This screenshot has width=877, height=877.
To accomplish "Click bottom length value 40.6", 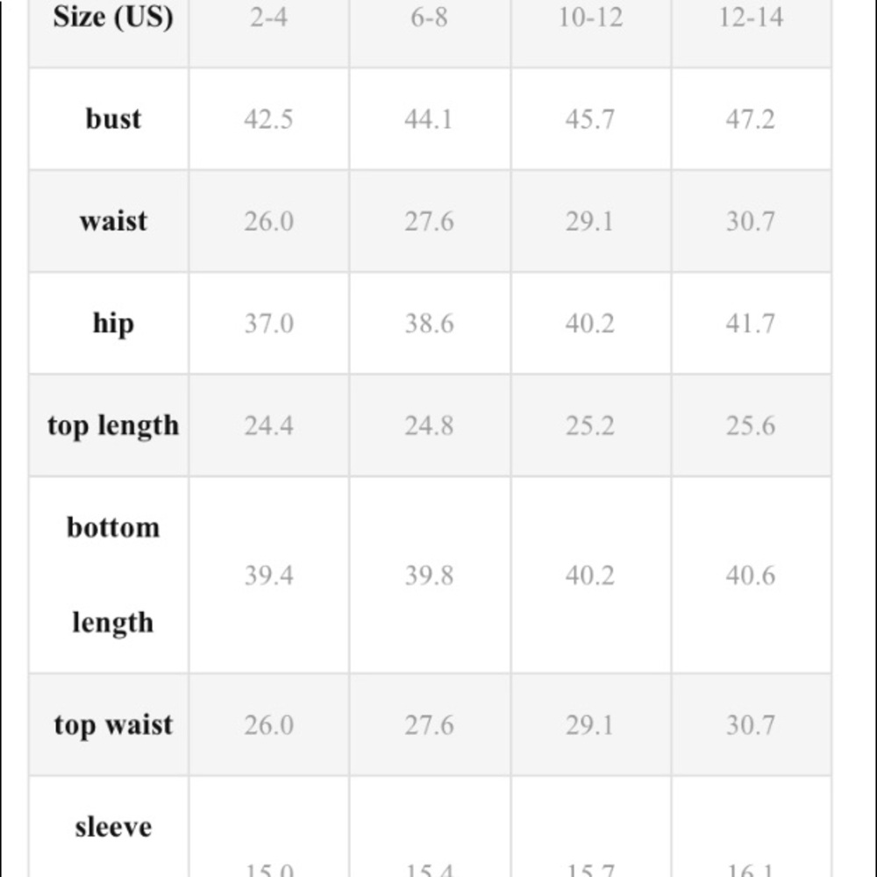I will point(751,575).
